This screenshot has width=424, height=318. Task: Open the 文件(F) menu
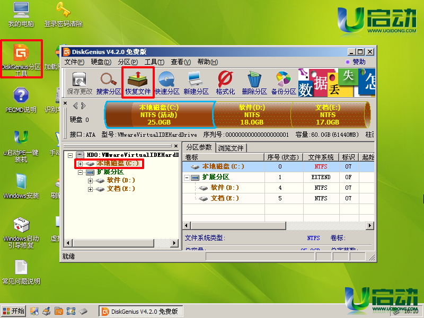(x=74, y=62)
